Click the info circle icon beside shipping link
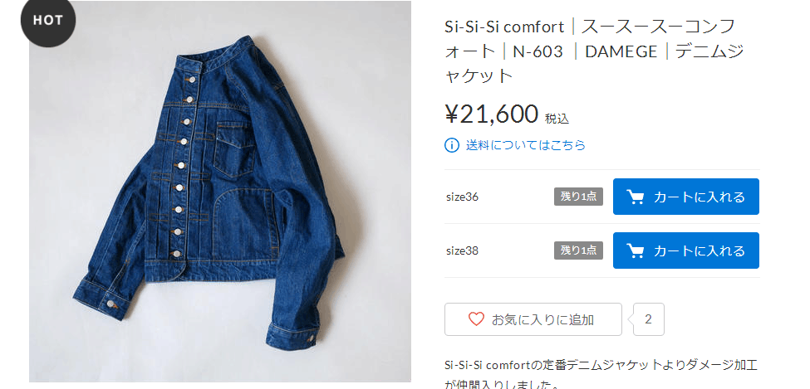The image size is (810, 389). [451, 145]
